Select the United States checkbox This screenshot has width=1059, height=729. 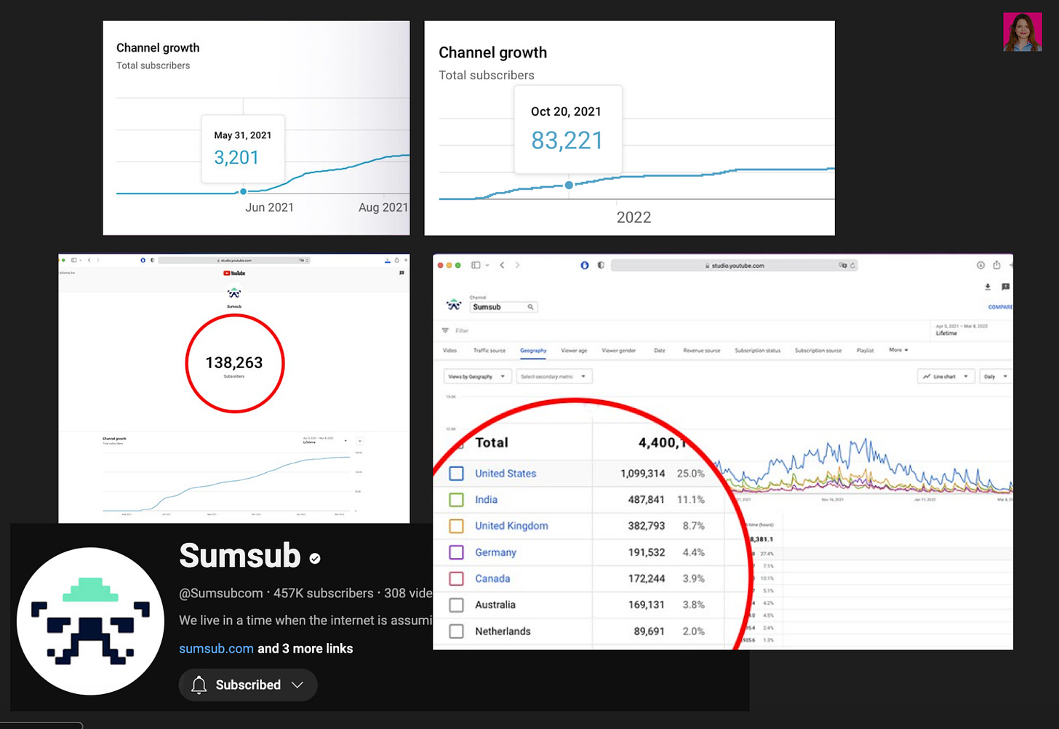(456, 474)
